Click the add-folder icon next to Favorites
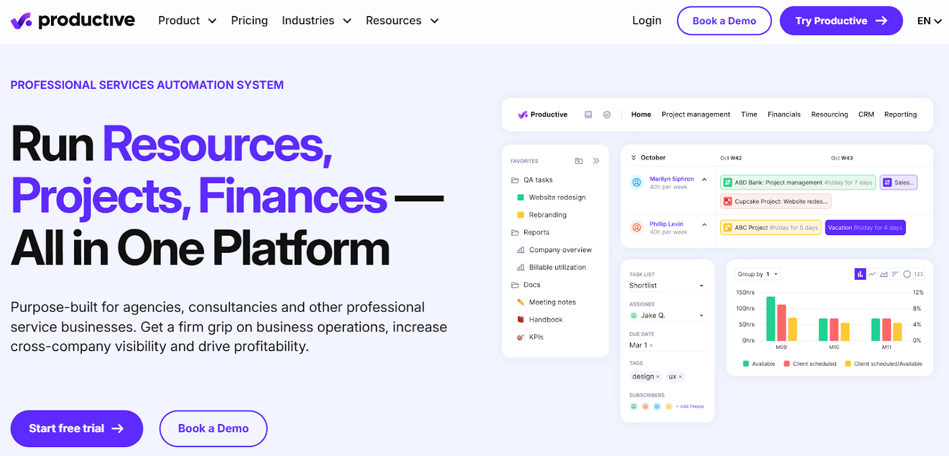Viewport: 949px width, 456px height. pyautogui.click(x=579, y=161)
